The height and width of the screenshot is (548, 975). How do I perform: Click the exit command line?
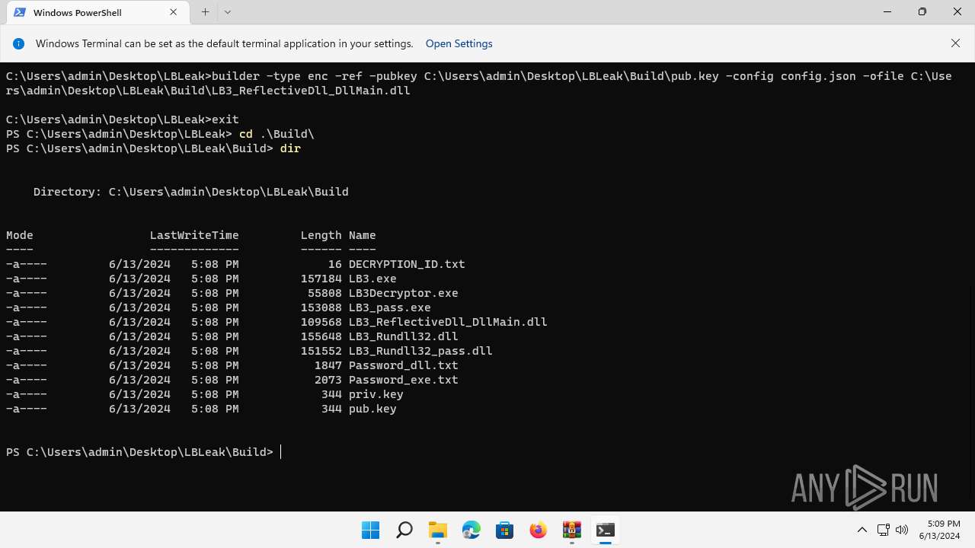point(123,119)
